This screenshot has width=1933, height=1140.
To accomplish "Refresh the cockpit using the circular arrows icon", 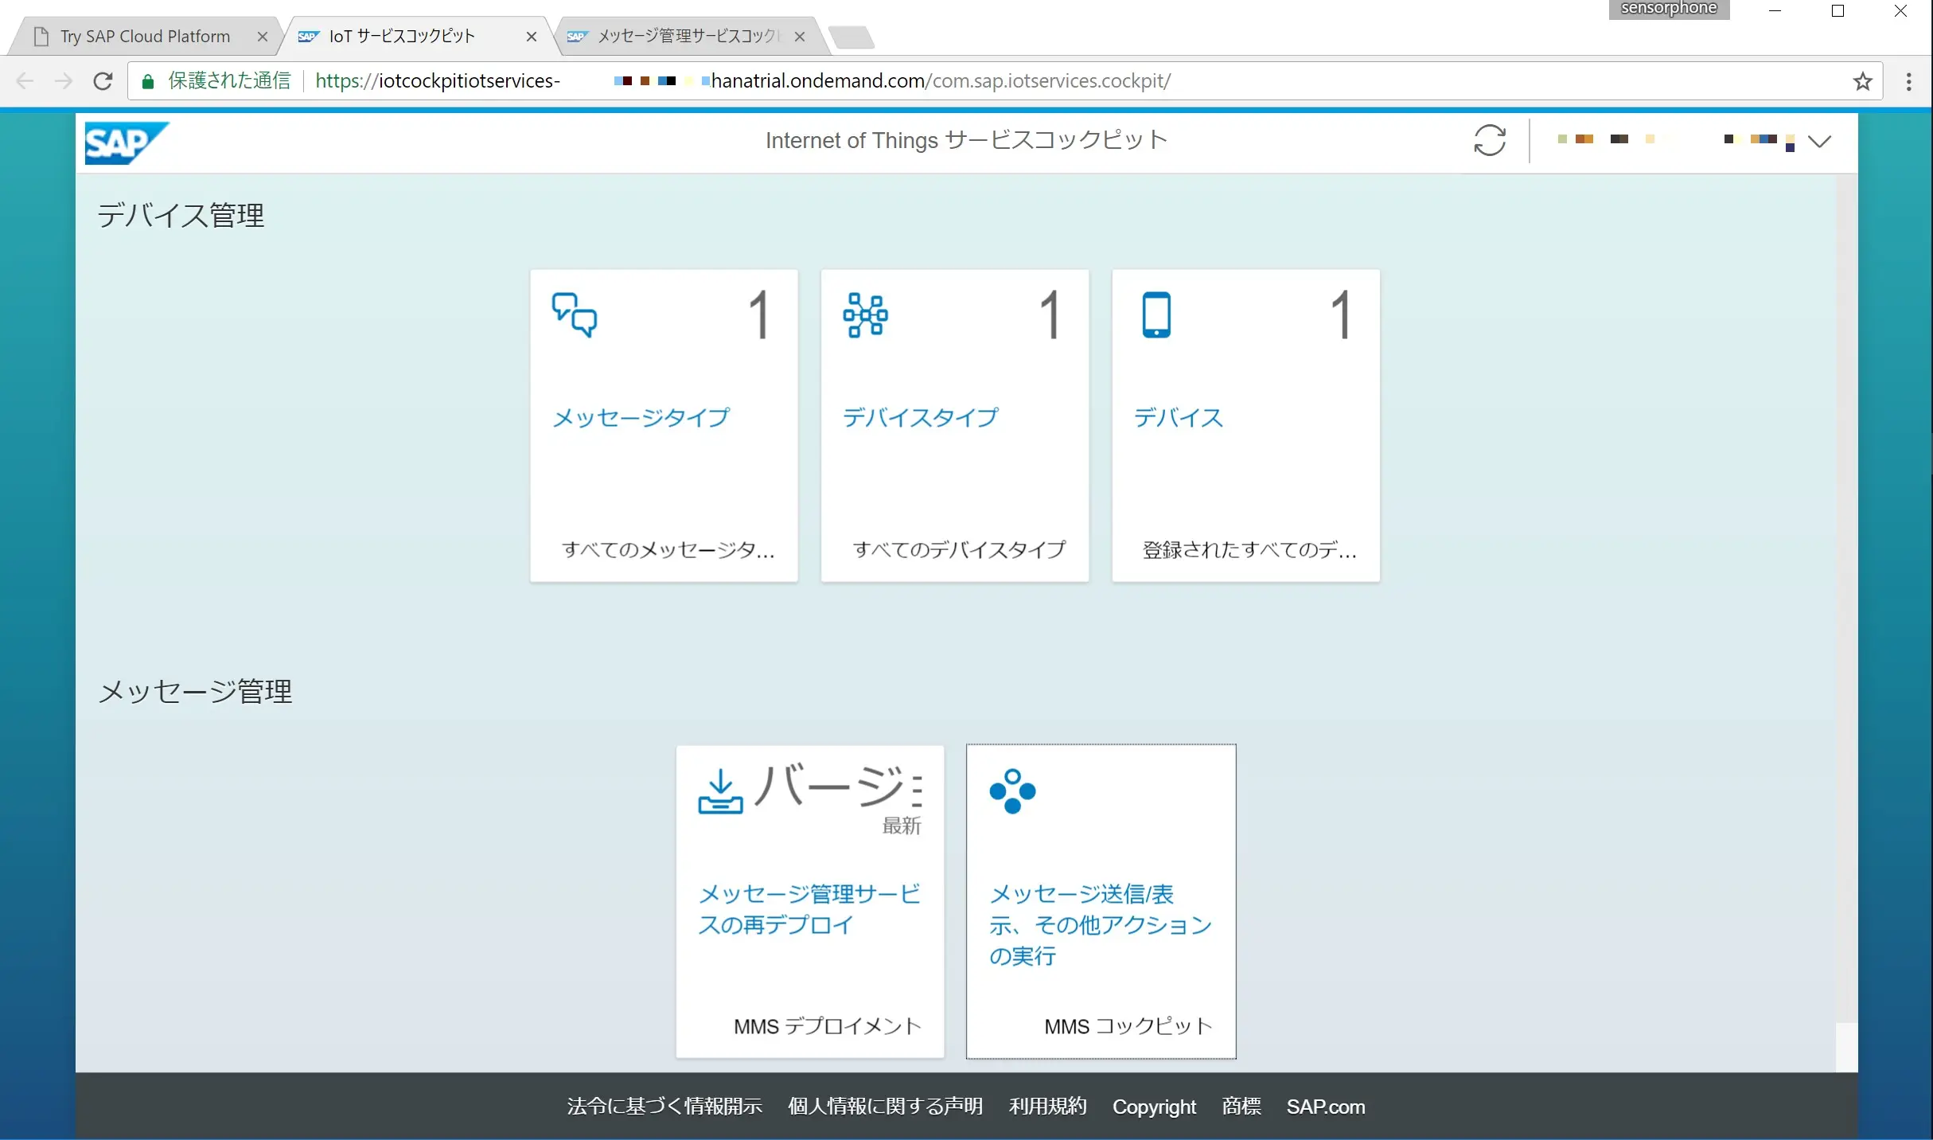I will point(1489,140).
